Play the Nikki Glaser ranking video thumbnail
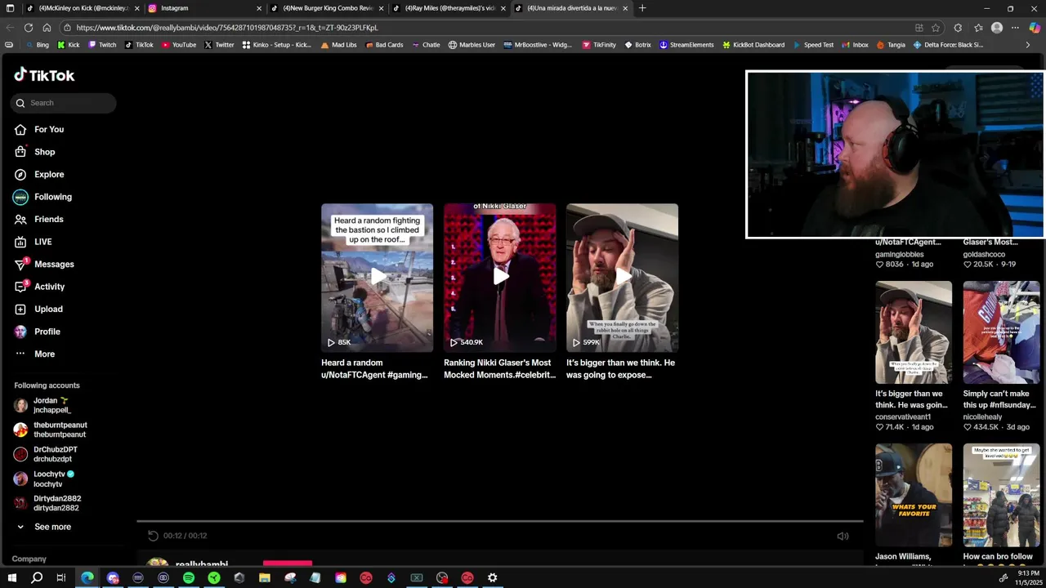 pos(499,278)
